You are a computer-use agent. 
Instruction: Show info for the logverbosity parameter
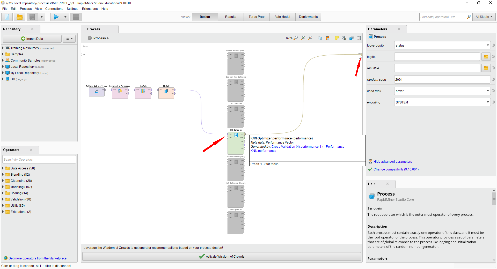click(493, 45)
